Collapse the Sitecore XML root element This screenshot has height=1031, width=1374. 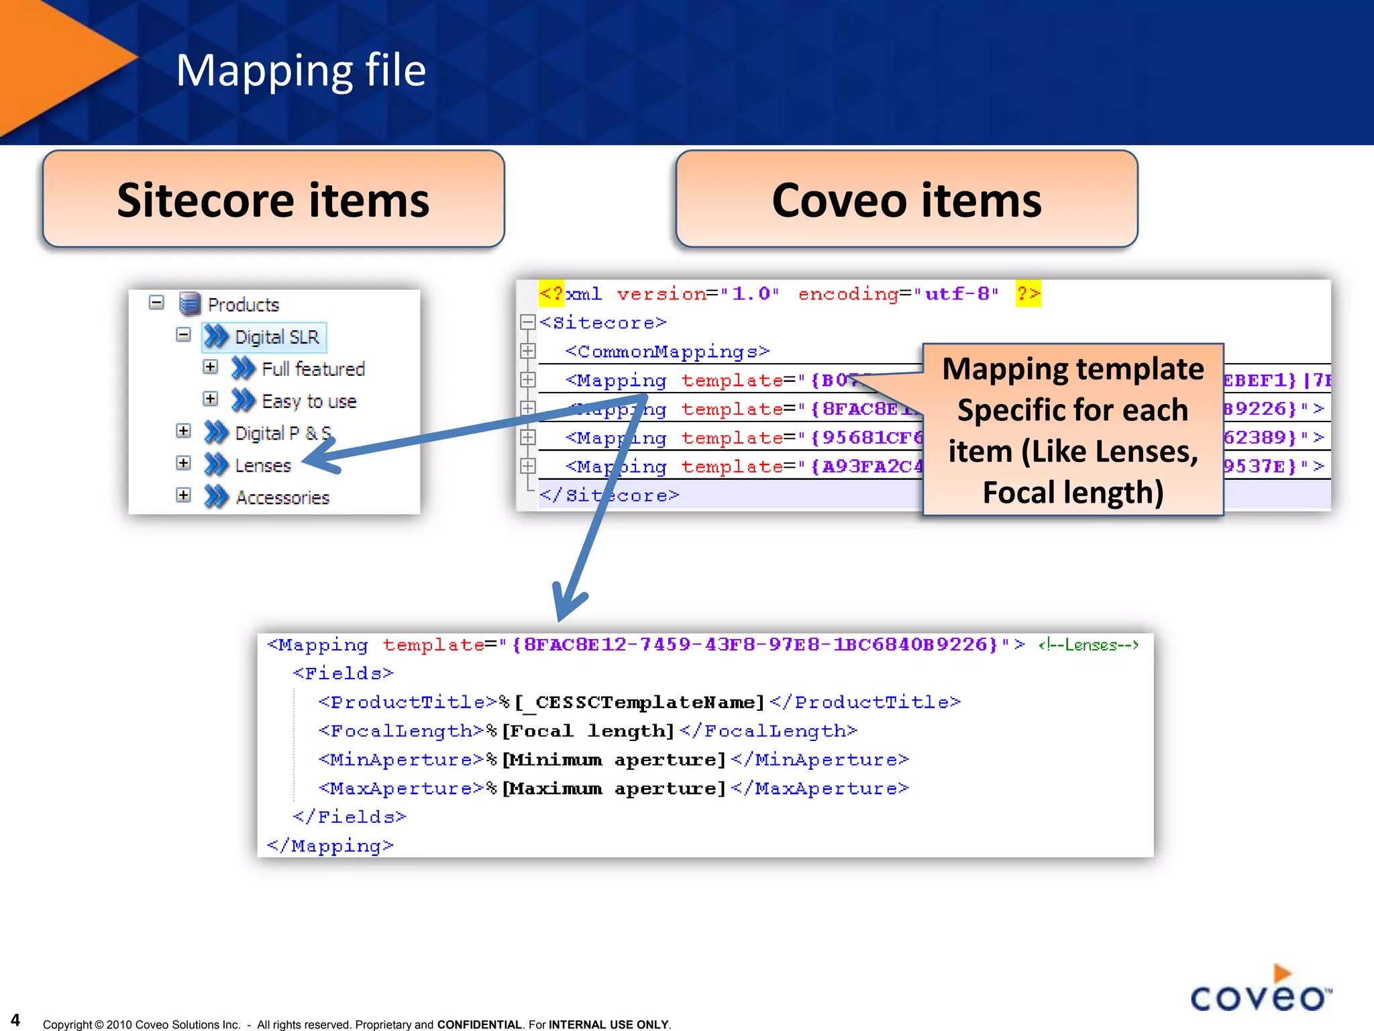(x=528, y=322)
